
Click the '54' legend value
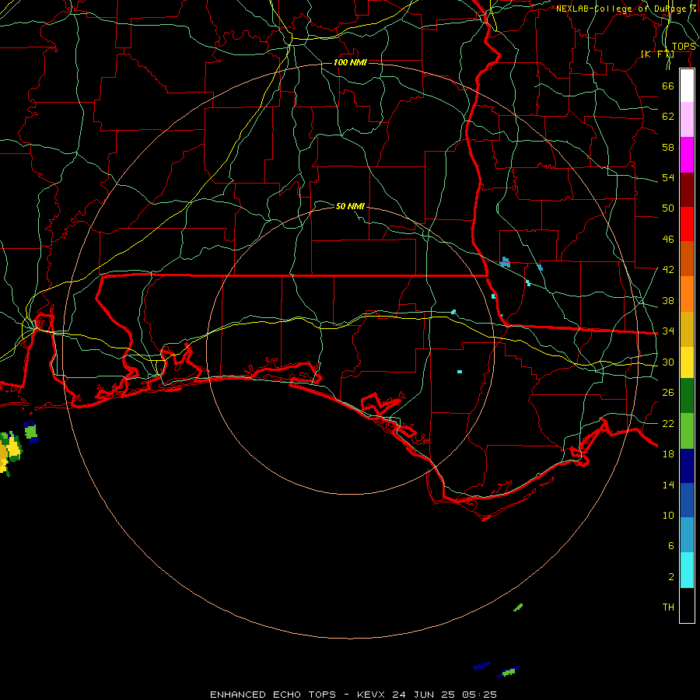pos(668,177)
